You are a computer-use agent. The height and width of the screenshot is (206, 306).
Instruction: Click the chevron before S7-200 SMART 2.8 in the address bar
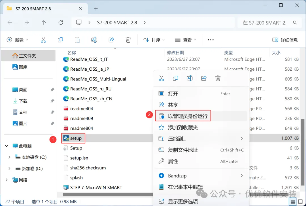[x=89, y=23]
